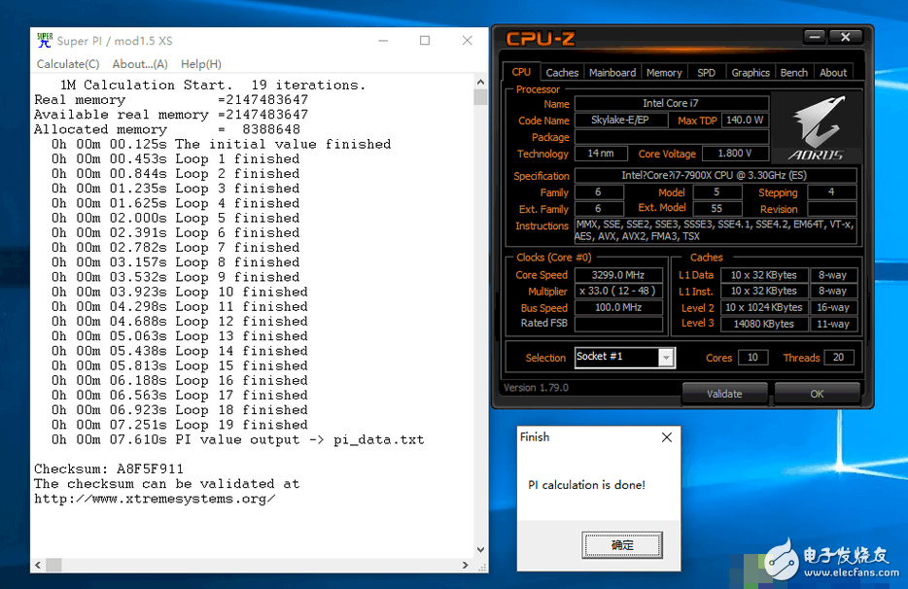
Task: Open the Help menu in Super PI
Action: click(200, 63)
